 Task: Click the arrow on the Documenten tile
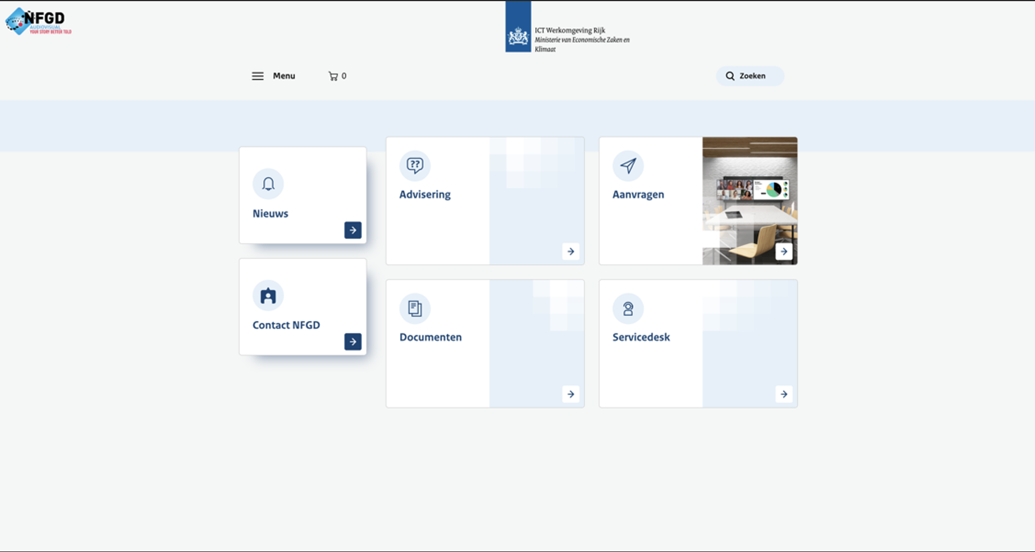571,394
